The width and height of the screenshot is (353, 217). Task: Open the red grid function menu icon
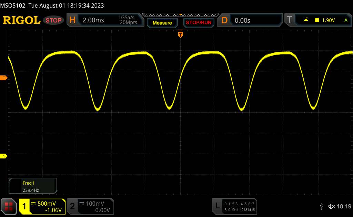9,206
